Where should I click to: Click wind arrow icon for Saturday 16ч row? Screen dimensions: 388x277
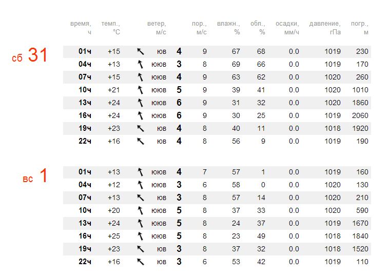pyautogui.click(x=141, y=116)
